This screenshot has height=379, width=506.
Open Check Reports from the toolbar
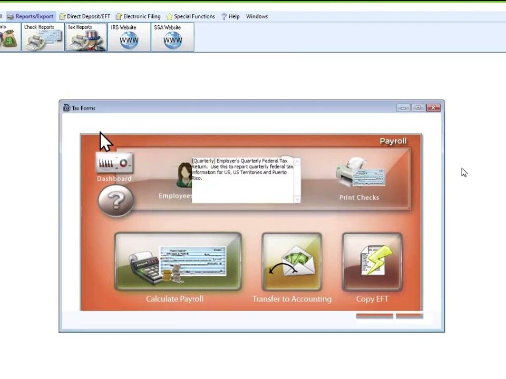pyautogui.click(x=43, y=37)
